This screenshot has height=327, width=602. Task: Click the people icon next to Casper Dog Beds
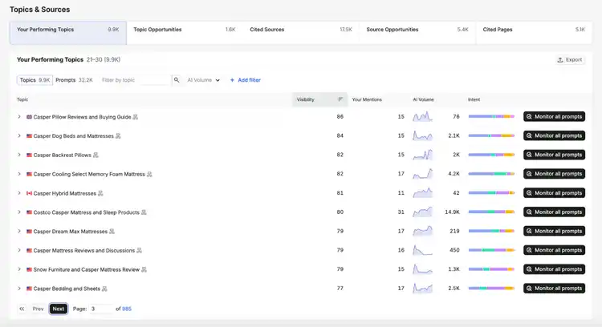coord(118,136)
